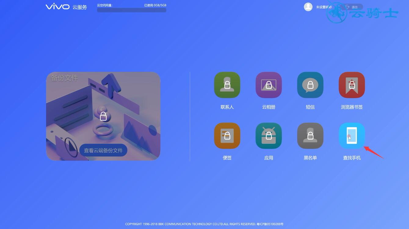The height and width of the screenshot is (229, 409).
Task: Open the 便签 notes icon
Action: (x=227, y=136)
